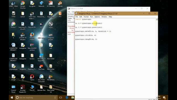Launch Microsoft Edge from taskbar
This screenshot has width=177, height=100.
[67, 97]
